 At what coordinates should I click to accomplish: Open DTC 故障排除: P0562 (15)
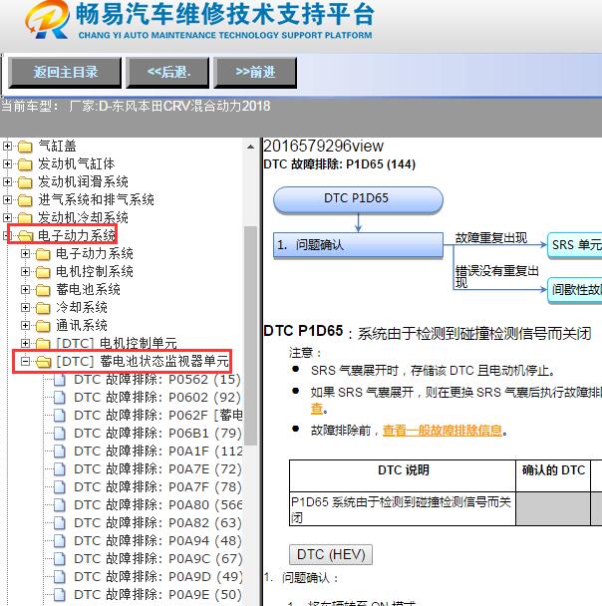(x=157, y=380)
